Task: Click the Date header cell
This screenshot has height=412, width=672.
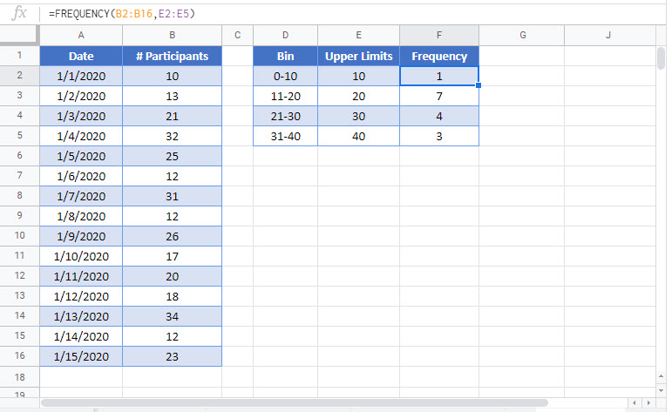Action: (81, 56)
